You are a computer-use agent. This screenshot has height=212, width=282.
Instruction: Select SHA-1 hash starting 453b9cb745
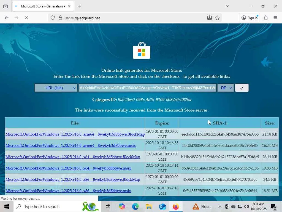click(220, 179)
